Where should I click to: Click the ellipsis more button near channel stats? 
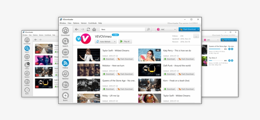click(196, 36)
